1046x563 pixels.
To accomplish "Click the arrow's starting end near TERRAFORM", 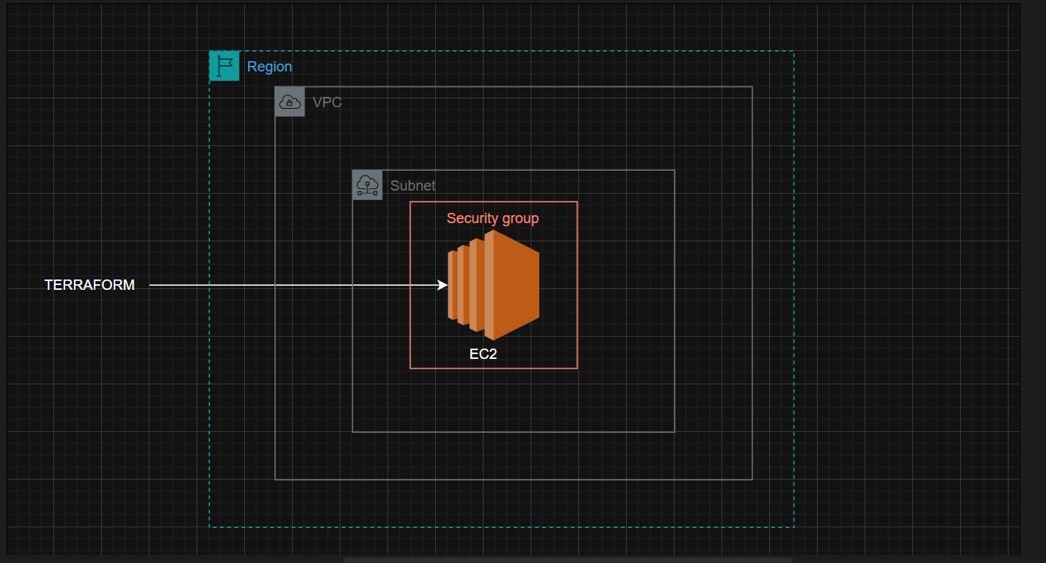I will pyautogui.click(x=151, y=285).
